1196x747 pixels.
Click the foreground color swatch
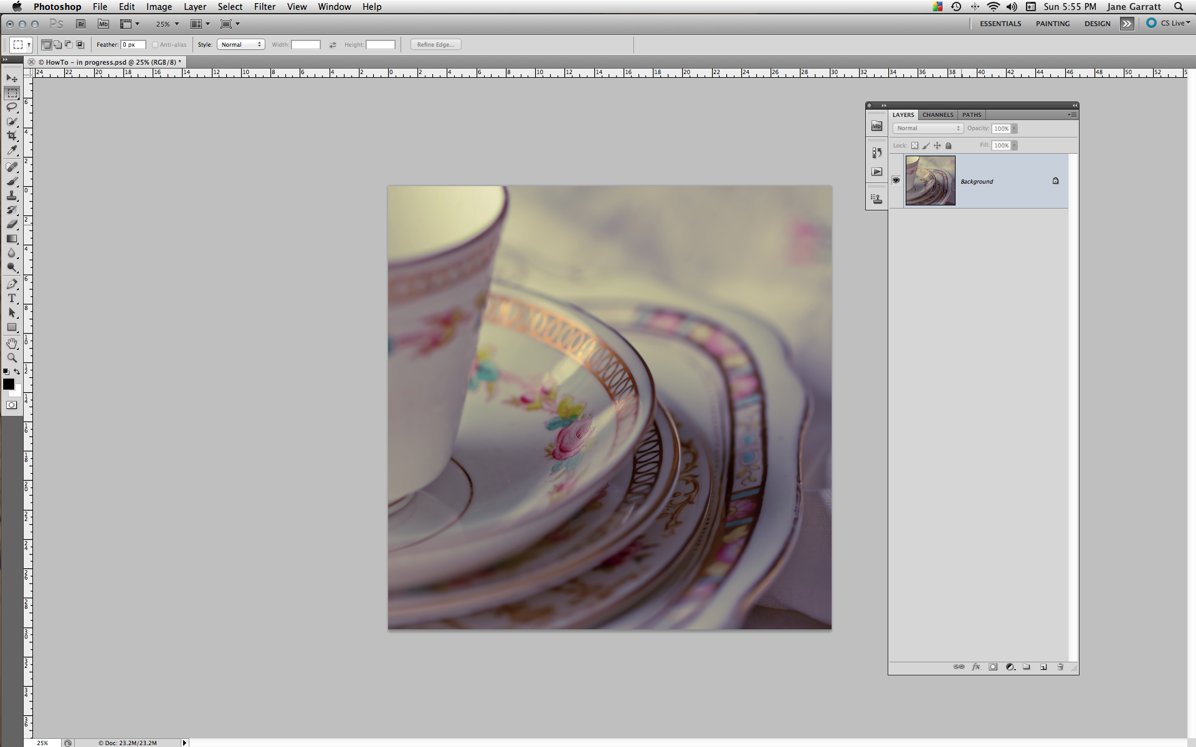(9, 384)
